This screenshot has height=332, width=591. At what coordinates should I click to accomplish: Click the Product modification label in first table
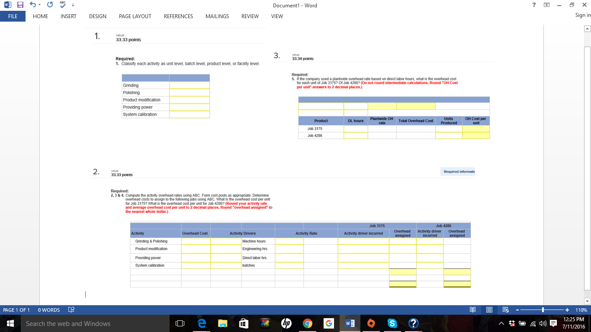[x=141, y=100]
